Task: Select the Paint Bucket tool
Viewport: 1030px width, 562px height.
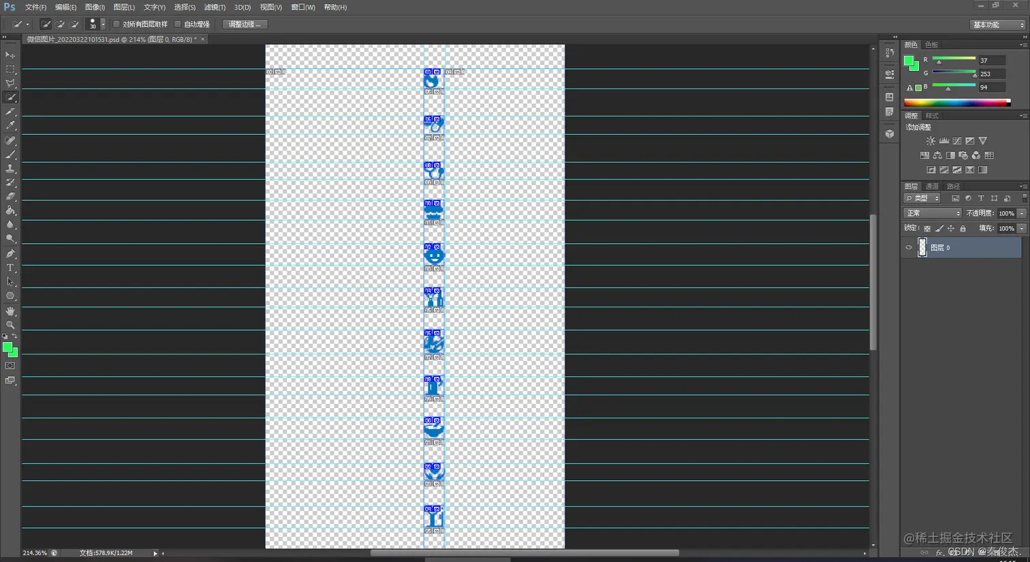Action: tap(10, 210)
